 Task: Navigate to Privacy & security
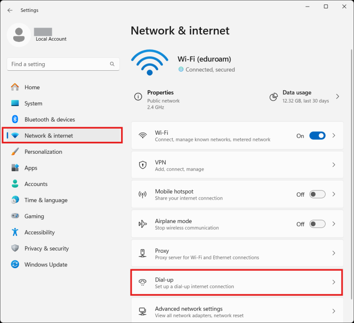62,248
